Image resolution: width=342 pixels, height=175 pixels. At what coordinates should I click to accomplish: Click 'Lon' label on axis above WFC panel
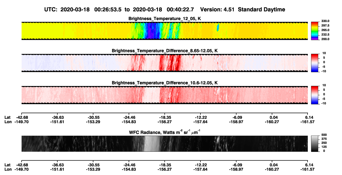tap(8, 122)
